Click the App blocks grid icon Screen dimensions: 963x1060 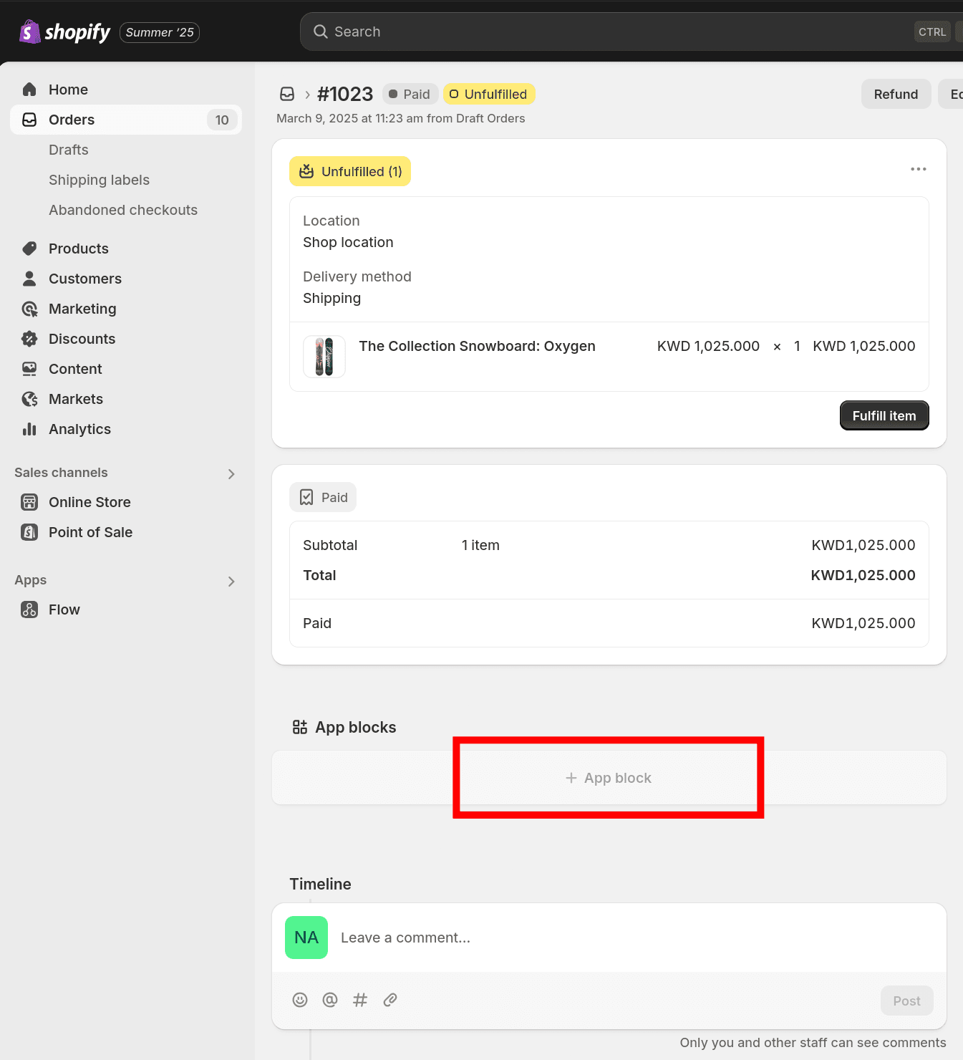tap(300, 727)
